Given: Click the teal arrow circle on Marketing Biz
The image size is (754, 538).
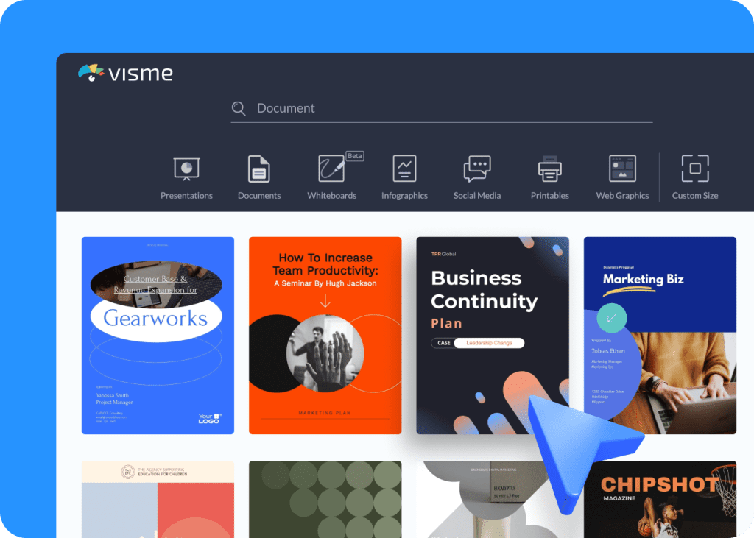Looking at the screenshot, I should pos(611,318).
